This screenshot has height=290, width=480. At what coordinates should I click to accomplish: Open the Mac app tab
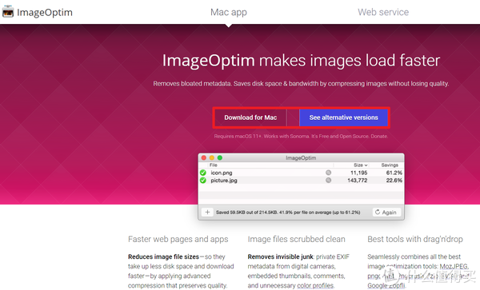coord(229,12)
